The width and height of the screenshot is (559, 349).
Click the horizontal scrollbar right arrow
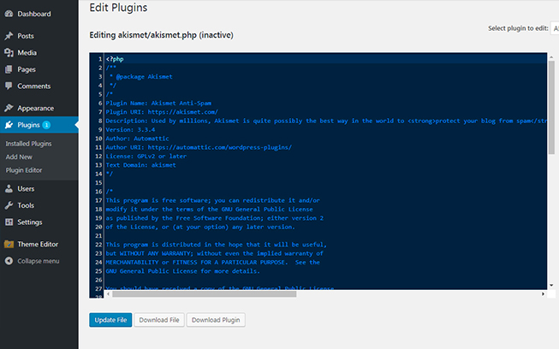click(x=543, y=293)
